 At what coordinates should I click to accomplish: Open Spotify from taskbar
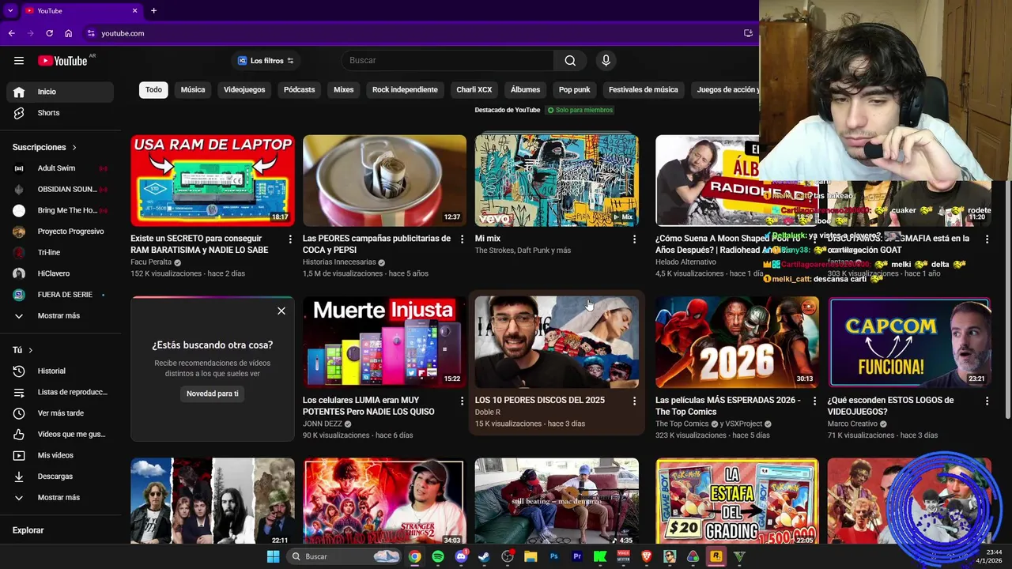[x=438, y=556]
